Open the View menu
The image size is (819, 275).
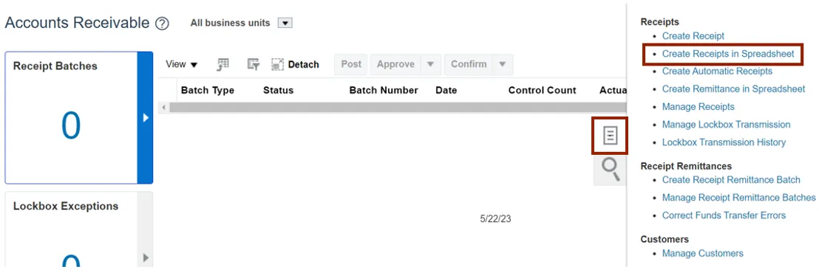(x=182, y=65)
